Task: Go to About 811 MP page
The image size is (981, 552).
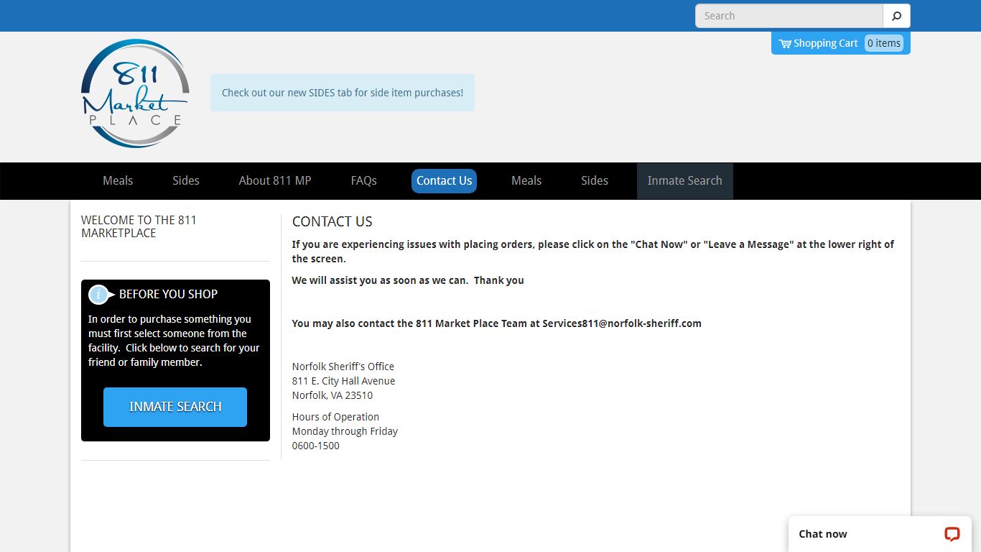Action: [275, 180]
